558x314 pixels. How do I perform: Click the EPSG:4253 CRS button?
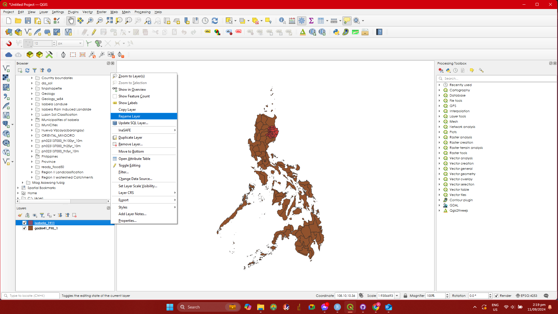[526, 296]
